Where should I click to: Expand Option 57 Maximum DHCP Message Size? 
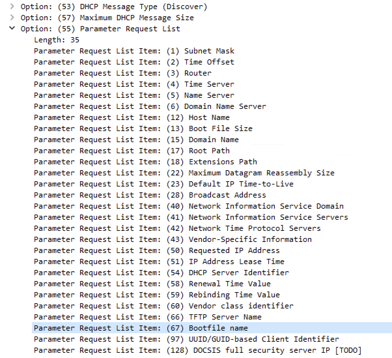(x=12, y=18)
